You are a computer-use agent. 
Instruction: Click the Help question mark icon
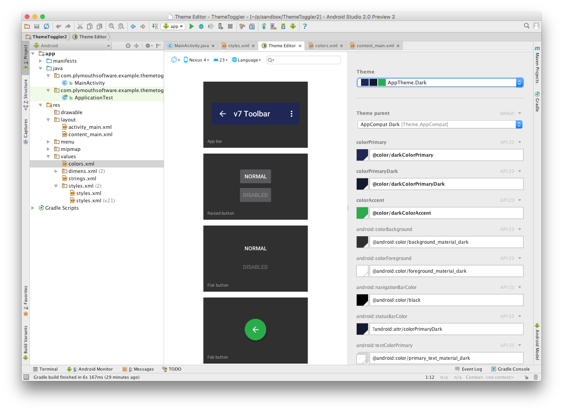[305, 26]
